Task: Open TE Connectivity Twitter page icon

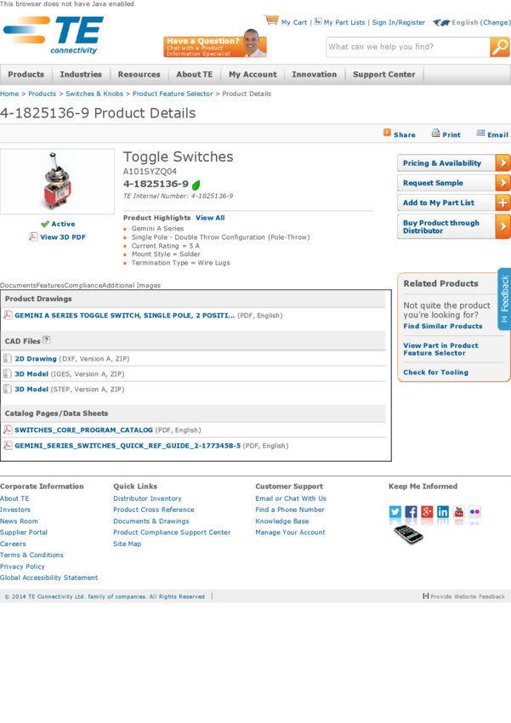Action: tap(395, 512)
